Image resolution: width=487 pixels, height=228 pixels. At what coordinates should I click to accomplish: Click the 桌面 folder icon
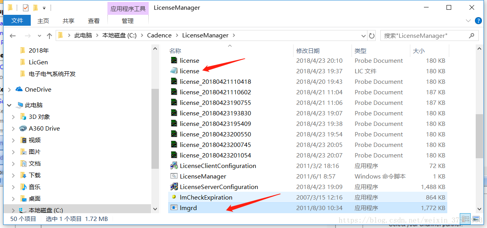coord(23,198)
